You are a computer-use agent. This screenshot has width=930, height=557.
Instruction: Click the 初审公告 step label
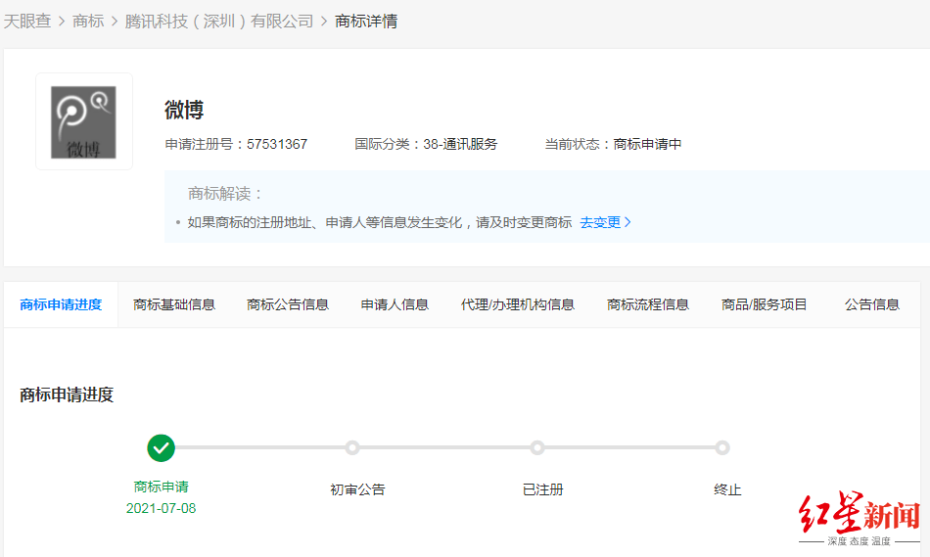(x=357, y=489)
